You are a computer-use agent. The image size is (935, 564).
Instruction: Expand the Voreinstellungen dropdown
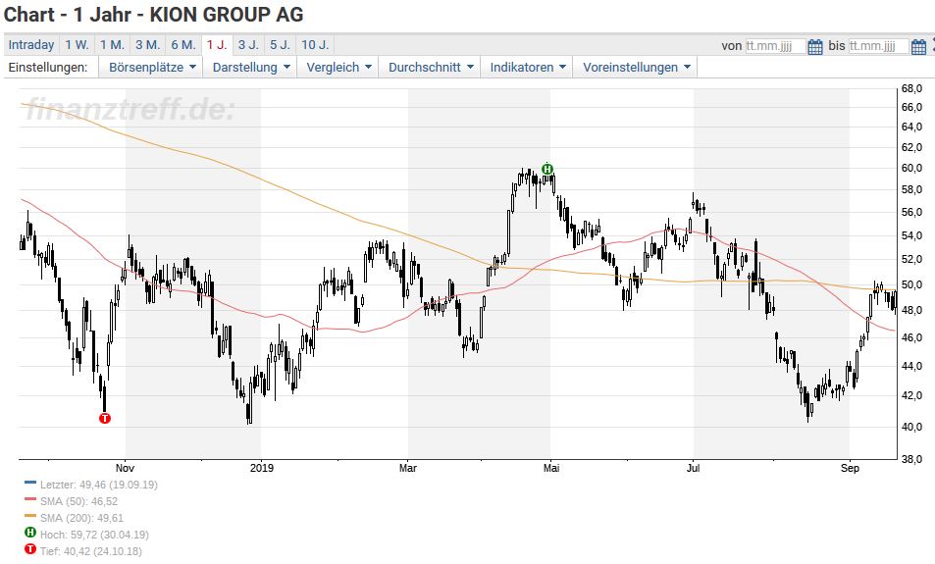click(x=636, y=68)
